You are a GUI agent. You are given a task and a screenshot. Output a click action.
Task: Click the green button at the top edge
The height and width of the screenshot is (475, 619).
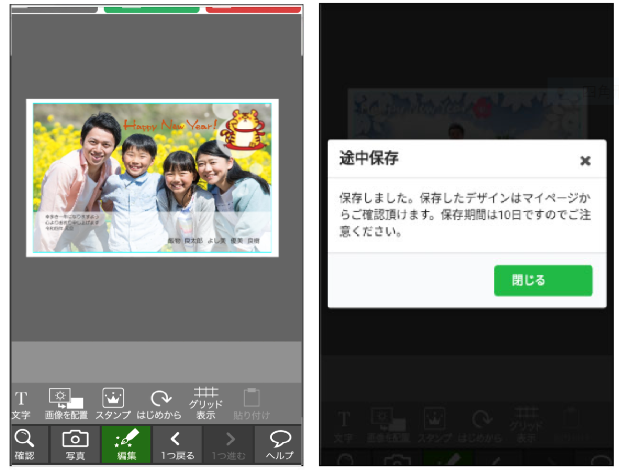point(151,9)
